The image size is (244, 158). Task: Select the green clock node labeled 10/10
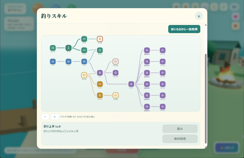[x=53, y=48]
